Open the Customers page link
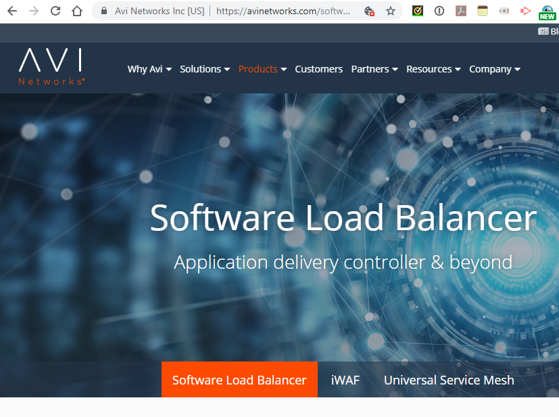This screenshot has height=417, width=559. (x=319, y=69)
